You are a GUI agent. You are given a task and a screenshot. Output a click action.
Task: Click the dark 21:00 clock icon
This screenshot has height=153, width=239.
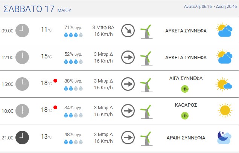[x=22, y=138]
